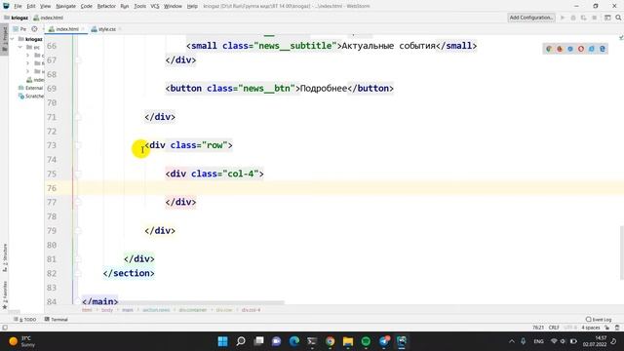The height and width of the screenshot is (351, 624).
Task: Click the vertical scrollbar thumb in editor
Action: click(622, 252)
